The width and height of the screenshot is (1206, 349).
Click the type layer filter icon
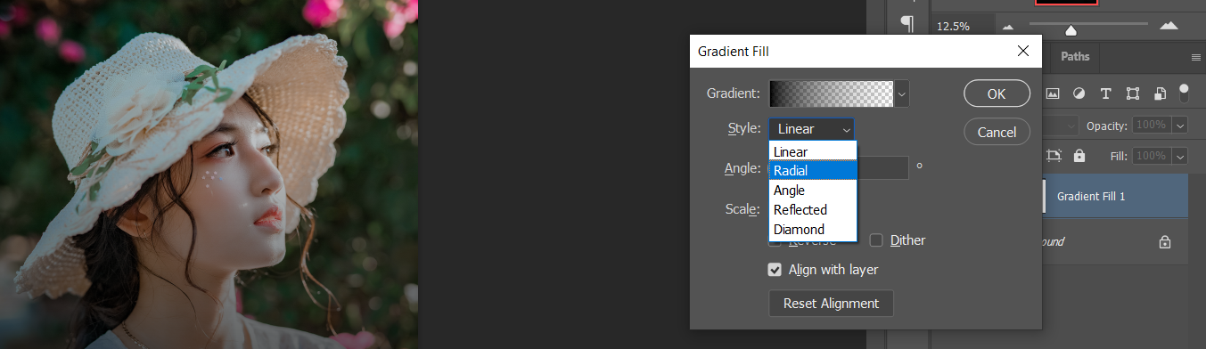[x=1105, y=93]
